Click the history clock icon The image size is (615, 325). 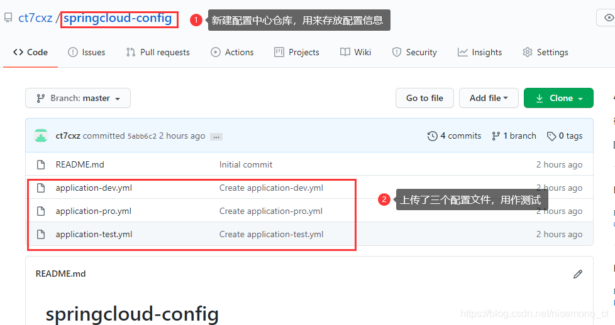[x=432, y=136]
